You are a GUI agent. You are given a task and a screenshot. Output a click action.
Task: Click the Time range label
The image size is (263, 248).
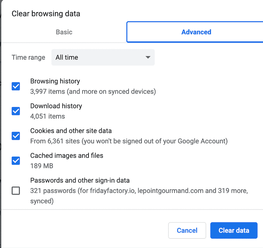tap(28, 57)
